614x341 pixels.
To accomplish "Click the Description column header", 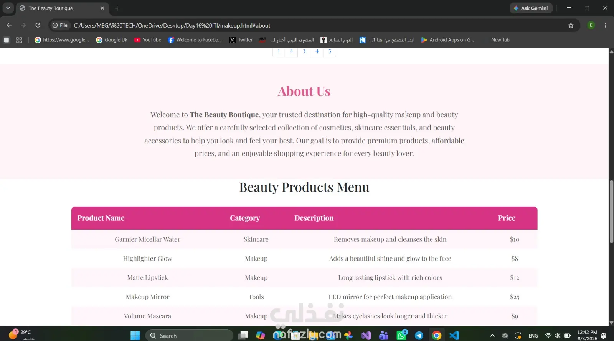I will click(x=314, y=218).
